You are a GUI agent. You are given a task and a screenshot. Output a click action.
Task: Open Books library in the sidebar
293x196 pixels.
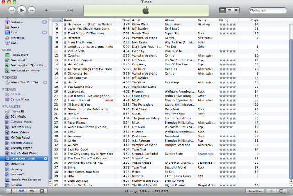15,27
